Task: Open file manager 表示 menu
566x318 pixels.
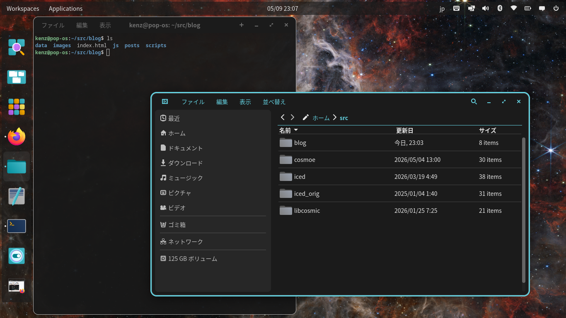Action: [245, 101]
